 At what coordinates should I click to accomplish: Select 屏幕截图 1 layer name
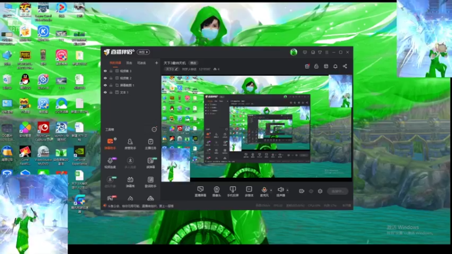[x=127, y=85]
